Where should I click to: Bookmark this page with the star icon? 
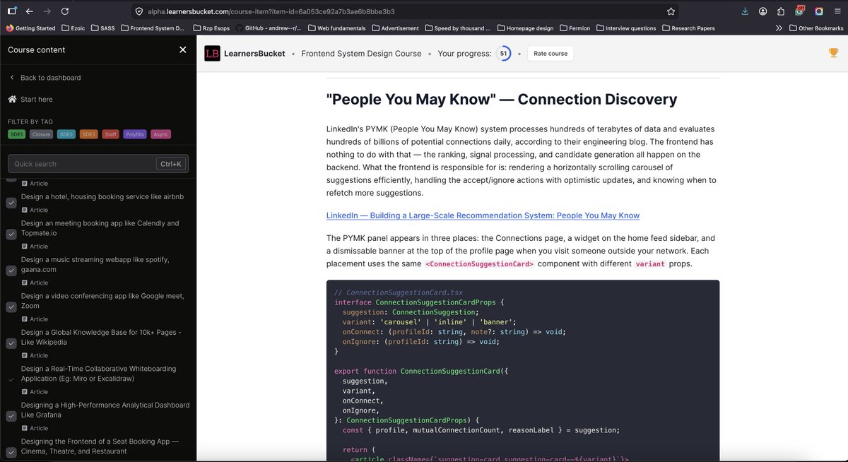click(x=671, y=11)
